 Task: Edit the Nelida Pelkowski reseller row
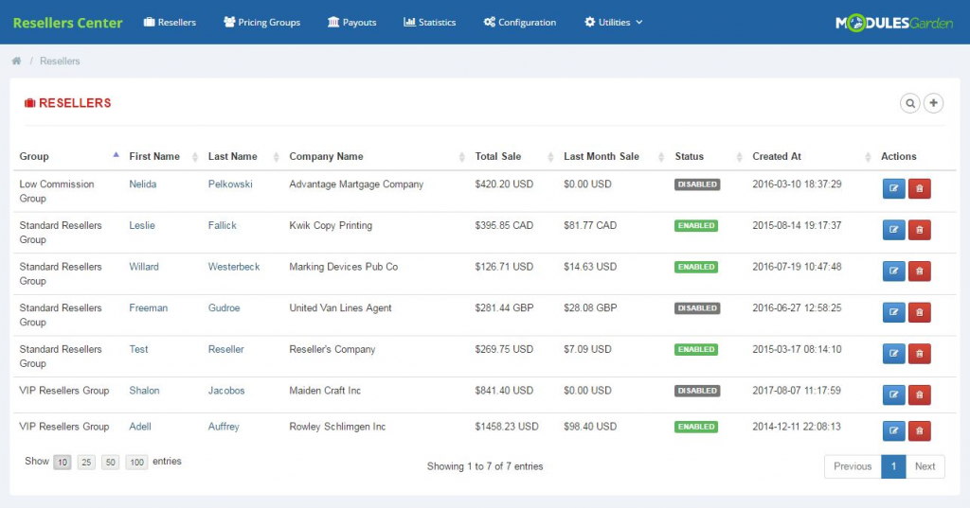(893, 189)
